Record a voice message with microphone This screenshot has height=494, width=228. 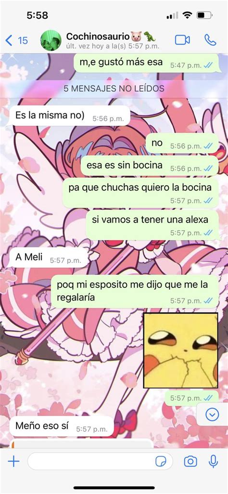click(x=213, y=462)
